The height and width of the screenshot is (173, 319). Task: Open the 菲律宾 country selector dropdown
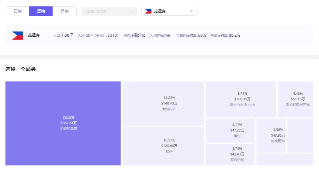pyautogui.click(x=169, y=11)
